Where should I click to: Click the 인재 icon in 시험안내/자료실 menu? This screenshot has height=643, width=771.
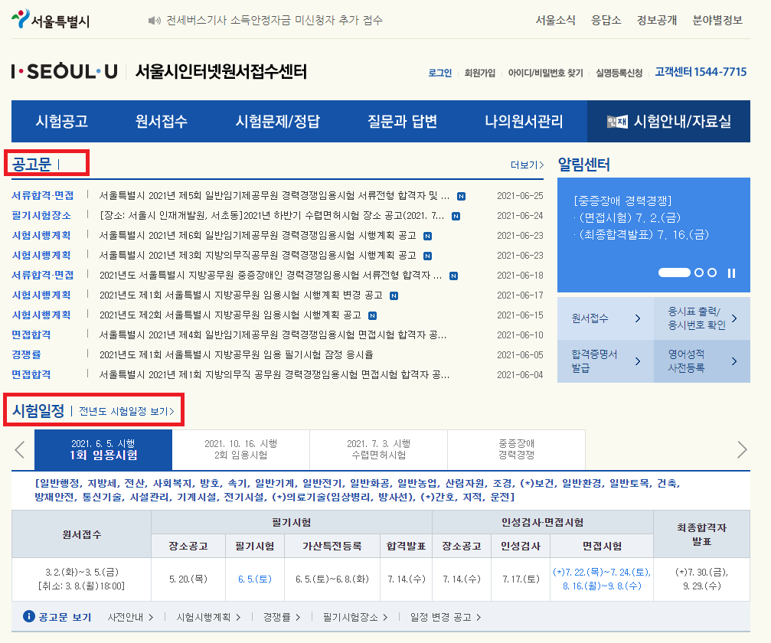[617, 122]
